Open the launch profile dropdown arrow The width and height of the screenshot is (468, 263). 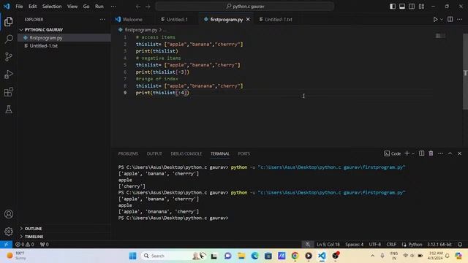413,153
